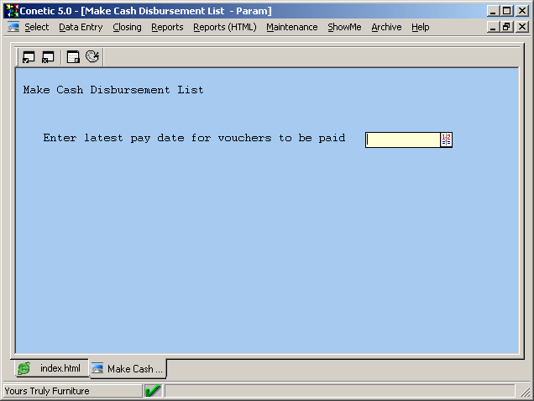
Task: Click the phone globe toolbar icon
Action: click(92, 56)
